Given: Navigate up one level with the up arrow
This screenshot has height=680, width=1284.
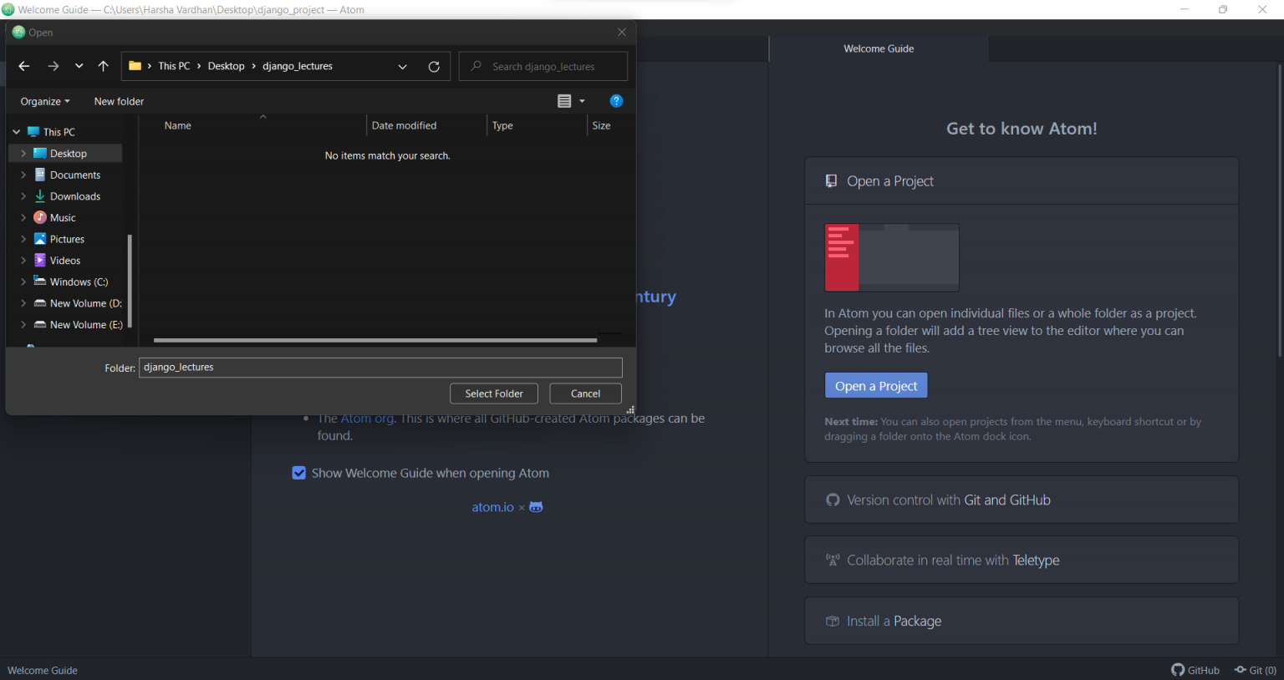Looking at the screenshot, I should coord(102,66).
